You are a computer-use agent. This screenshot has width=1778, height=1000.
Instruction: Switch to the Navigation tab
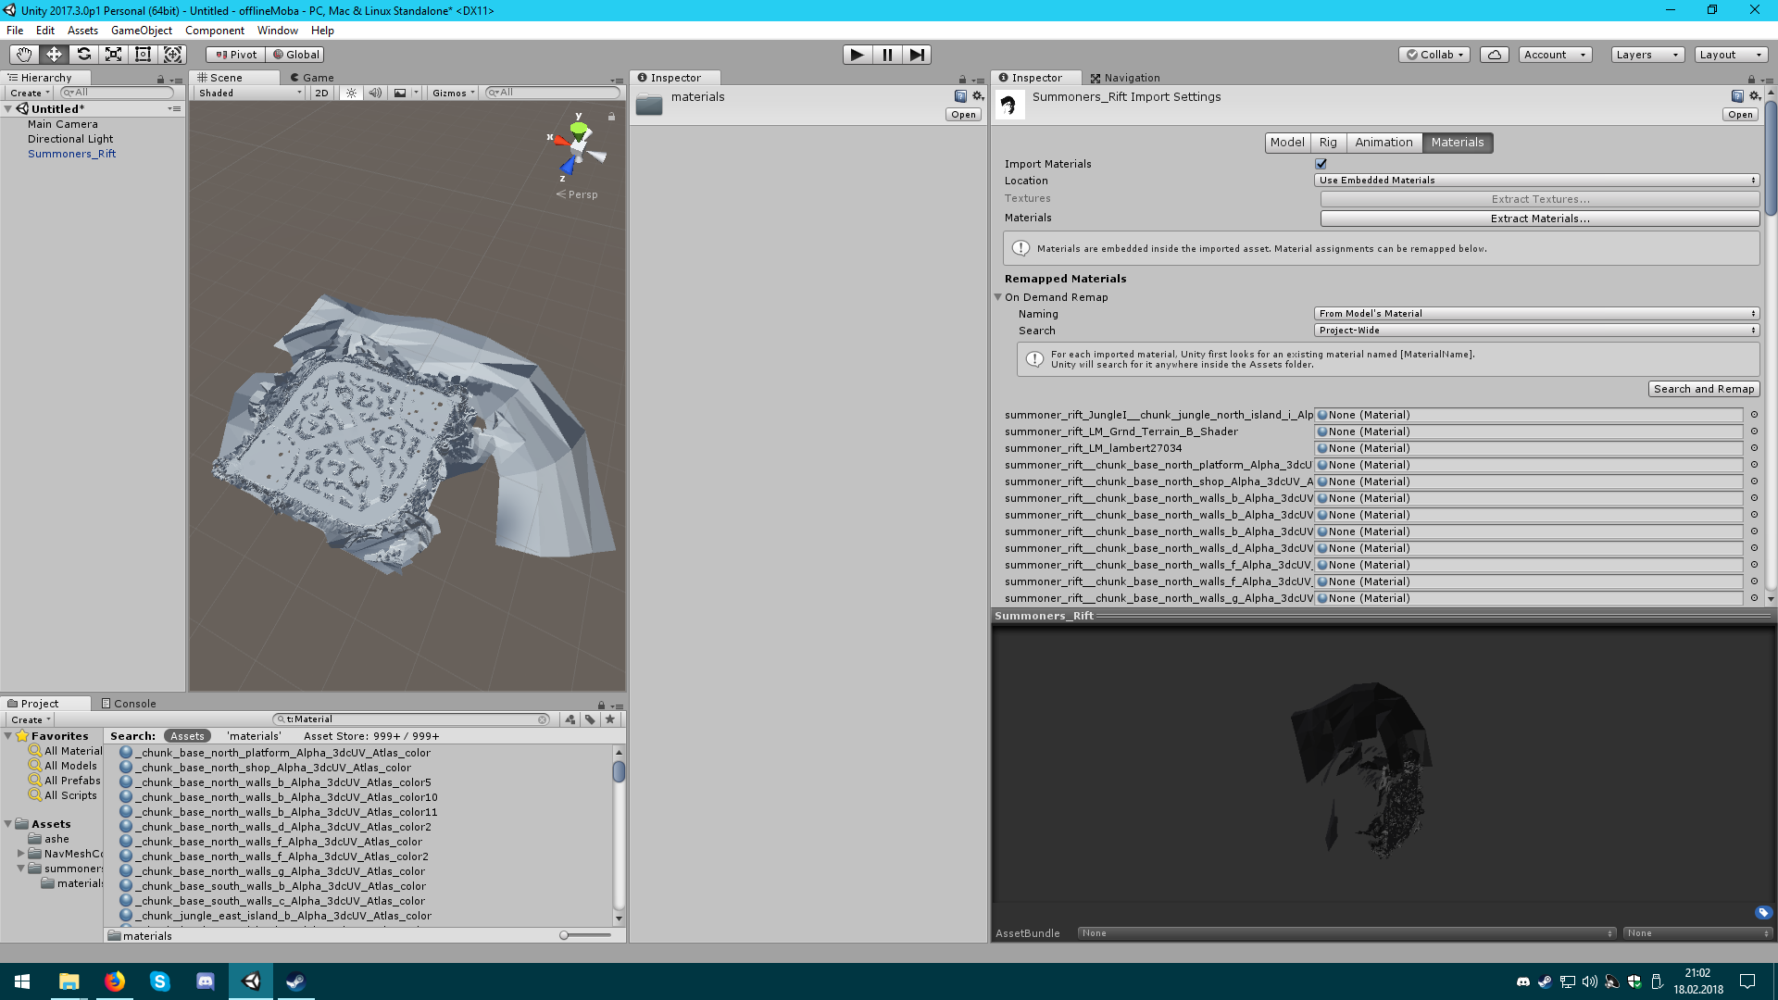point(1125,78)
